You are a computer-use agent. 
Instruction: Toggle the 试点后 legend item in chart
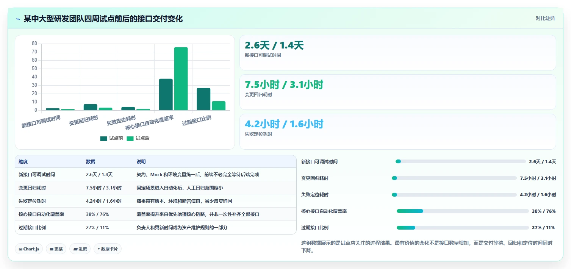[138, 139]
